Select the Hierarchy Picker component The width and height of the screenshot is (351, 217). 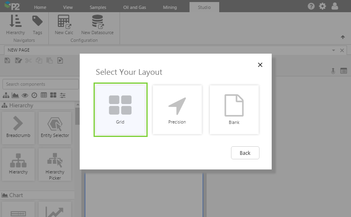tap(55, 165)
